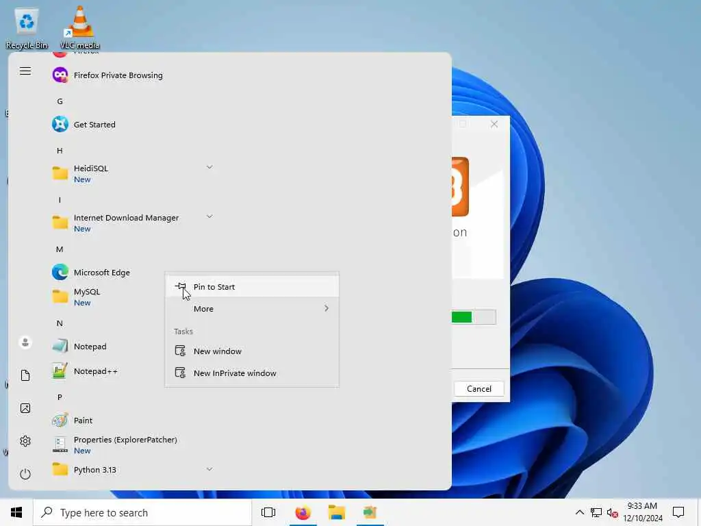Open the HeidiSQL folder icon
This screenshot has width=701, height=526.
[x=60, y=173]
